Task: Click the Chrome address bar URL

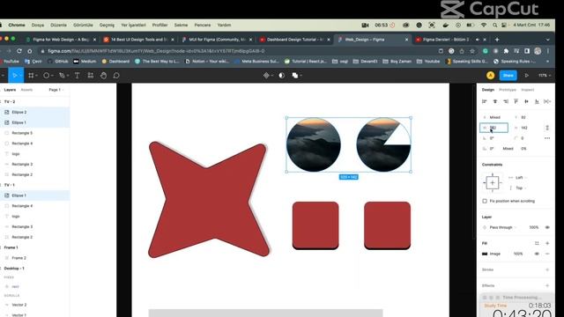Action: click(156, 51)
